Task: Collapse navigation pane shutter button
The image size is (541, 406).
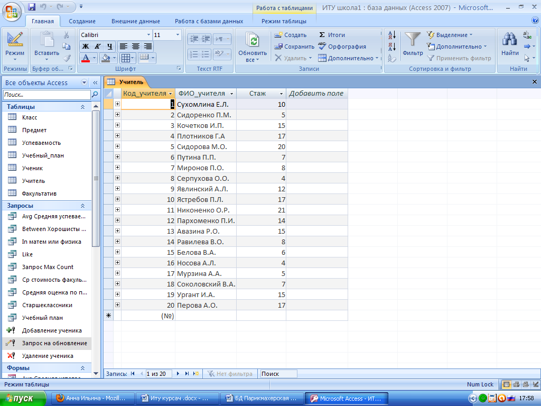Action: (95, 82)
